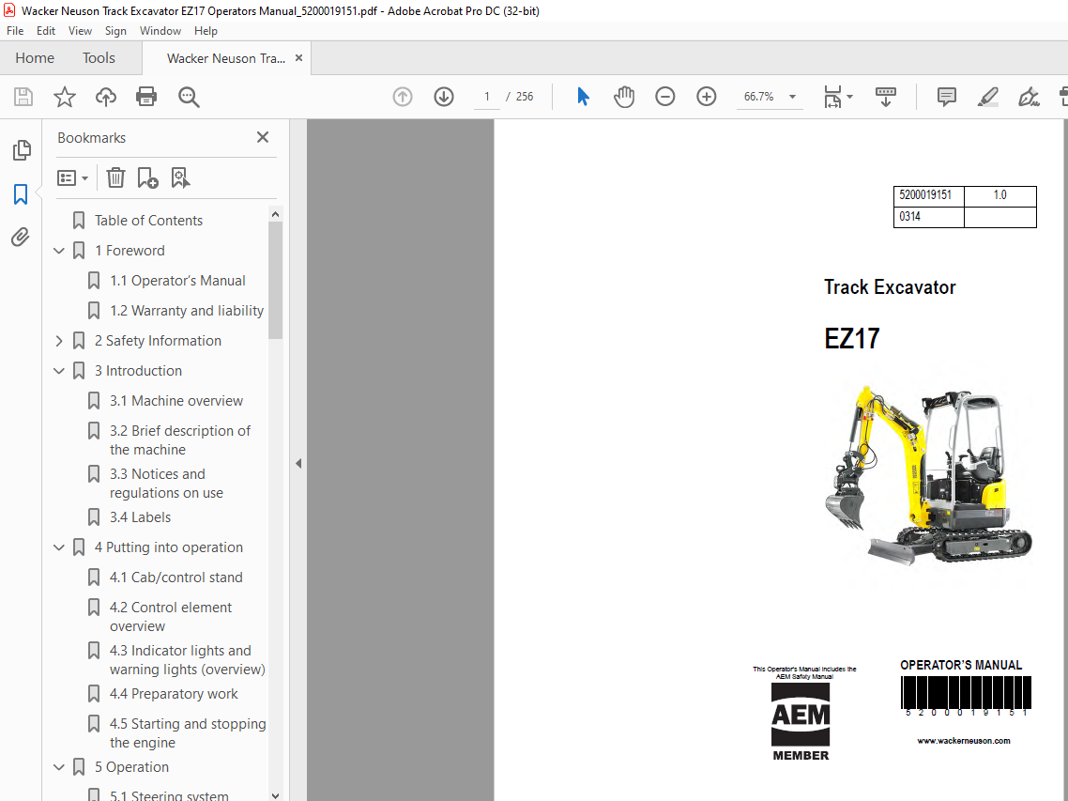
Task: Open 4.2 Control element overview bookmark
Action: click(x=170, y=616)
